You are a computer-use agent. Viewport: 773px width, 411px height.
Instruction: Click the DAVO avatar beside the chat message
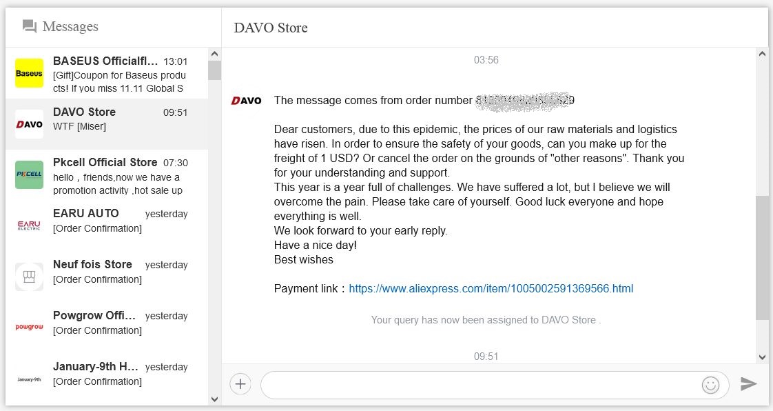(246, 101)
